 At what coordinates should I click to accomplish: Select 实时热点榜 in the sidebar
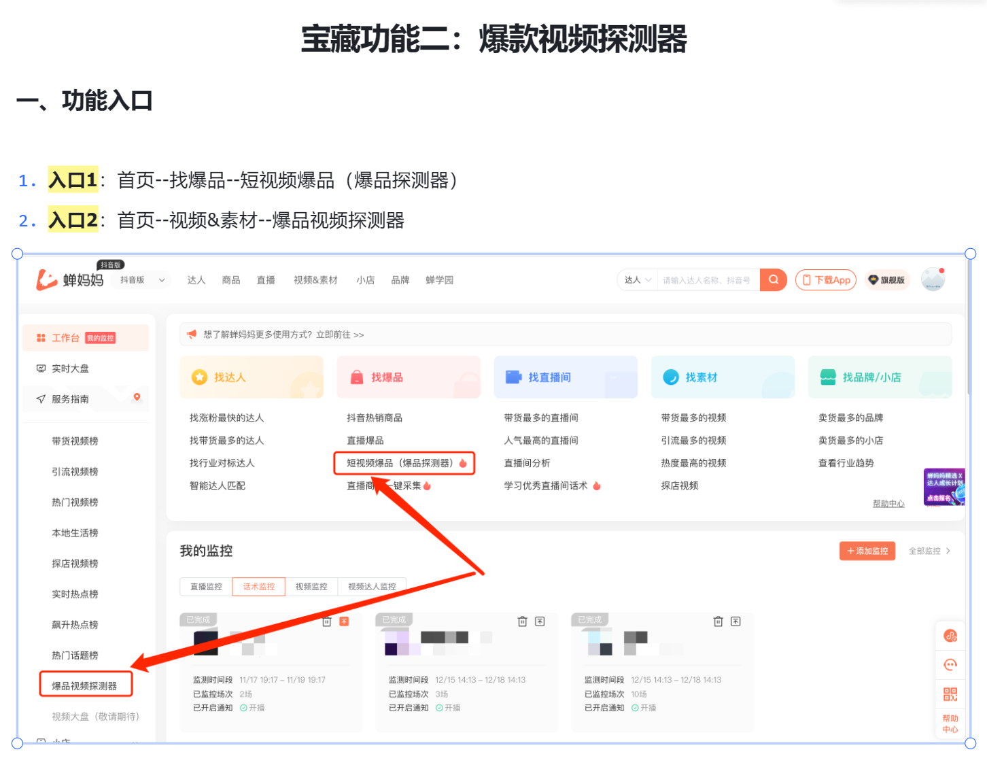point(75,594)
